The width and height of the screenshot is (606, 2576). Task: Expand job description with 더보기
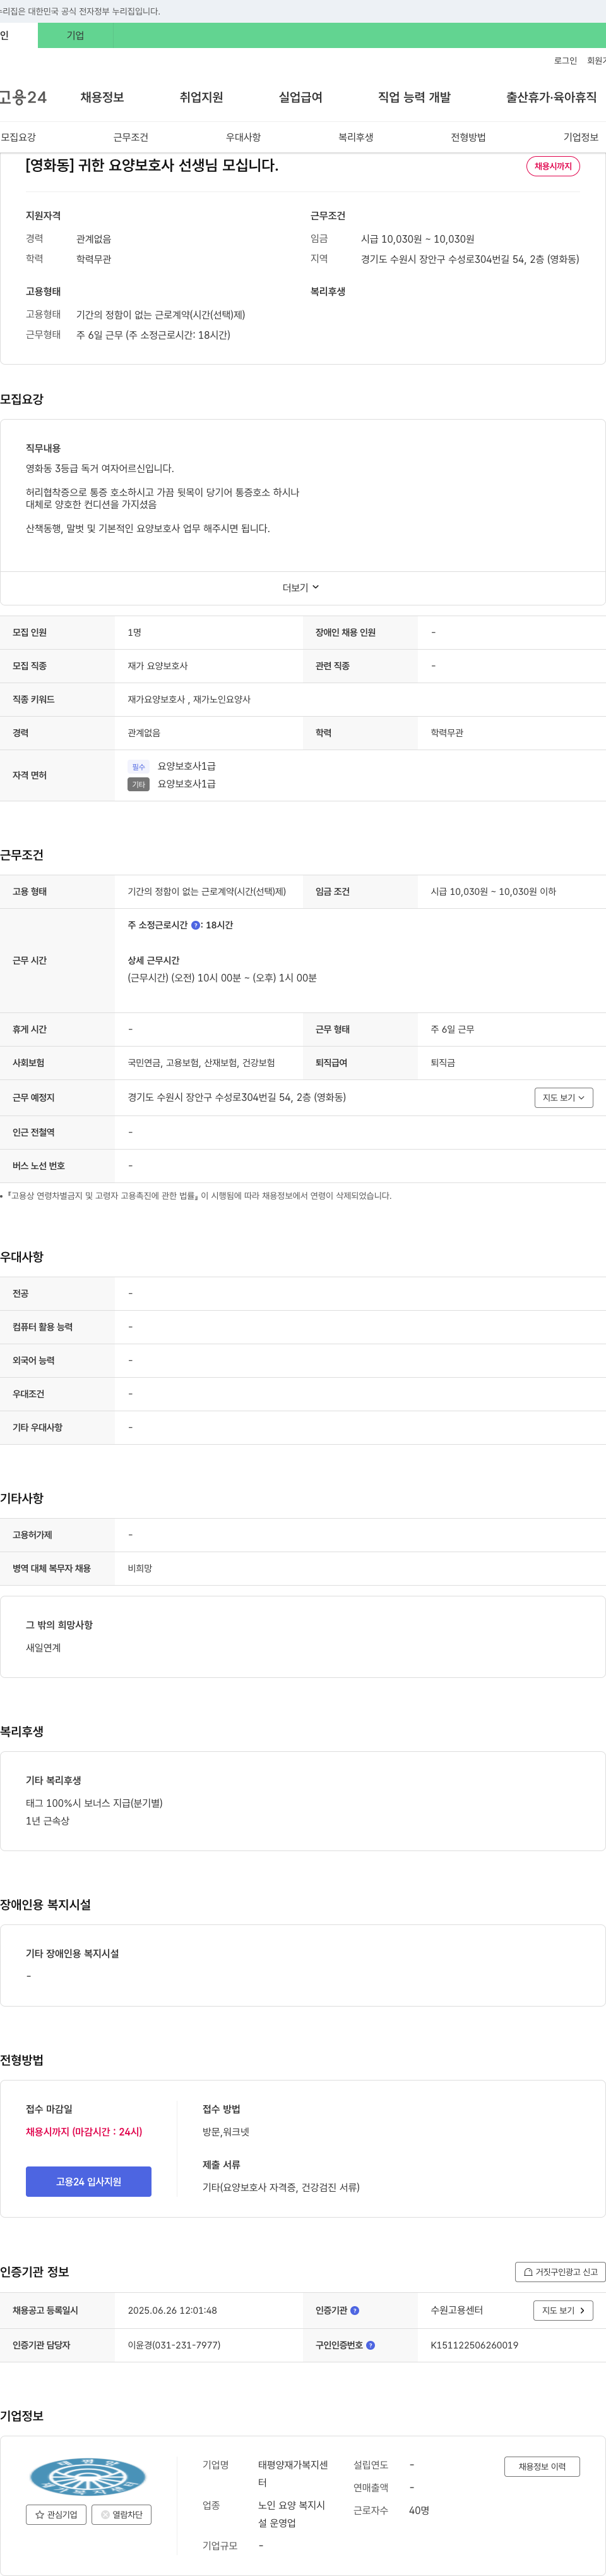302,587
